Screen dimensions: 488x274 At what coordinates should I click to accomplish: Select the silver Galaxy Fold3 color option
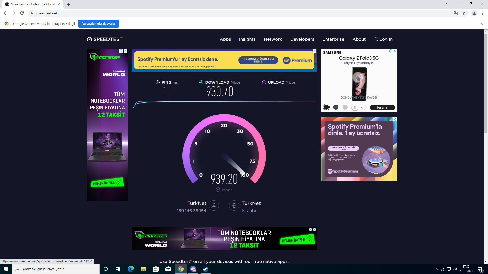[345, 107]
